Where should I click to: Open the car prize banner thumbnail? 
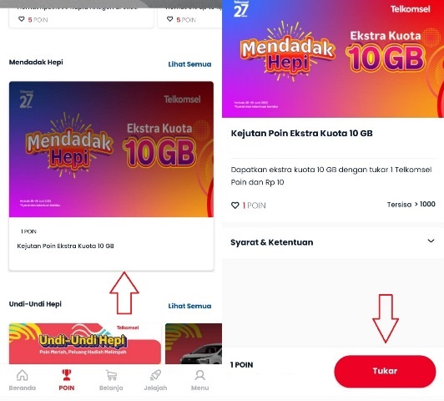click(x=194, y=343)
